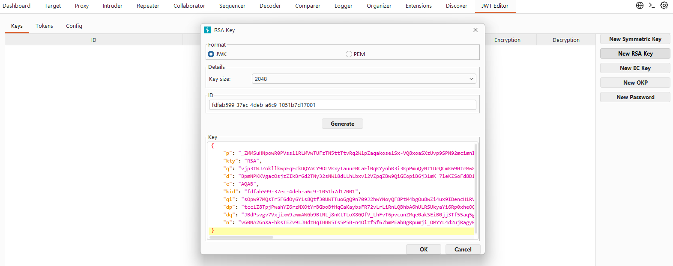Image resolution: width=673 pixels, height=266 pixels.
Task: Click the Encryption column header
Action: coord(507,40)
